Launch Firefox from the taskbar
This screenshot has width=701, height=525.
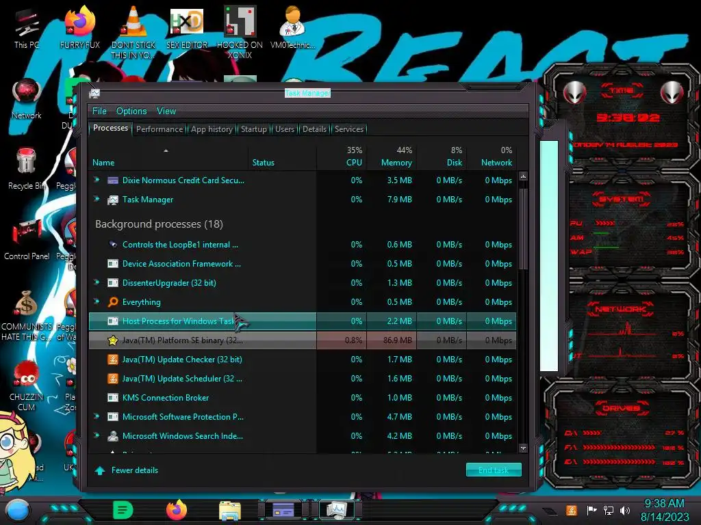coord(177,510)
